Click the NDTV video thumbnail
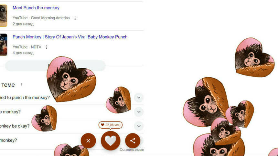 3,44
